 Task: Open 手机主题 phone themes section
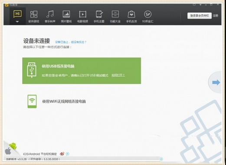coord(99,16)
